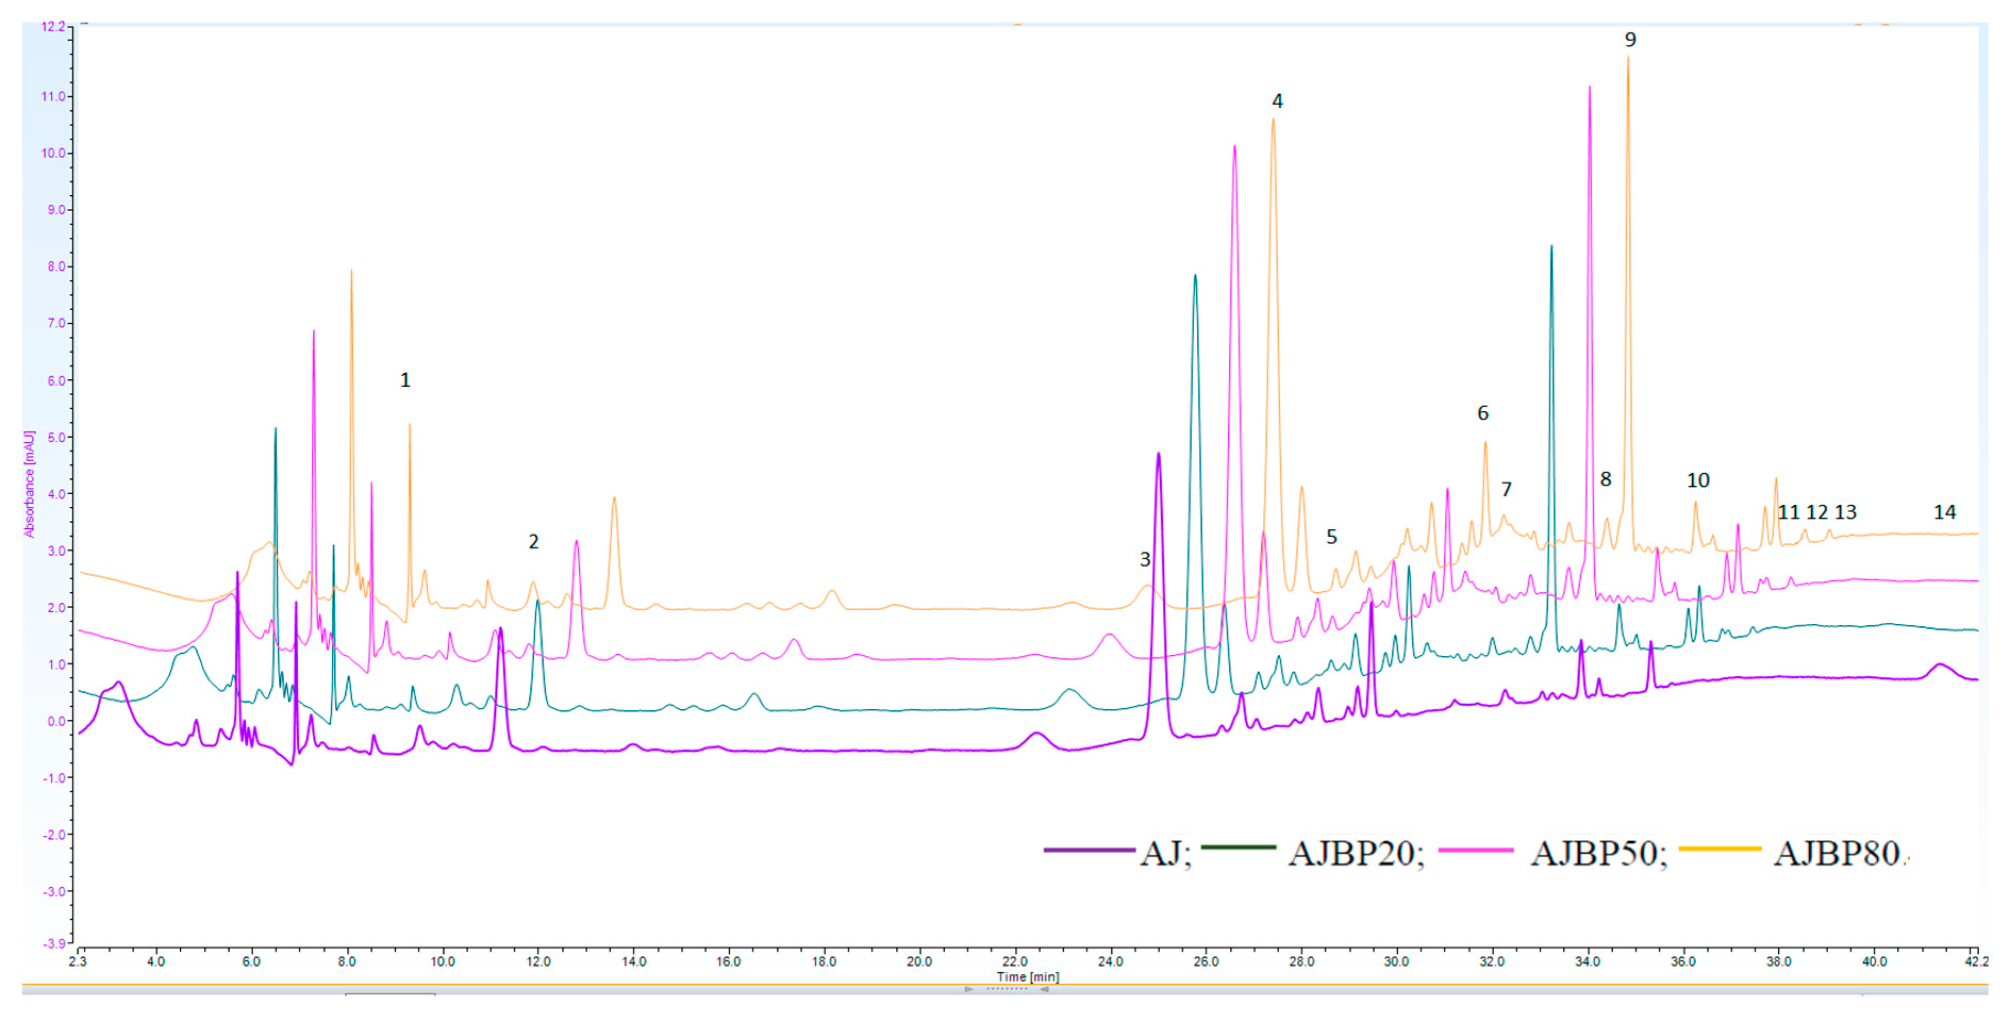The width and height of the screenshot is (2008, 1016).
Task: Click the 12.2 maximum value on y-axis
Action: [x=53, y=27]
